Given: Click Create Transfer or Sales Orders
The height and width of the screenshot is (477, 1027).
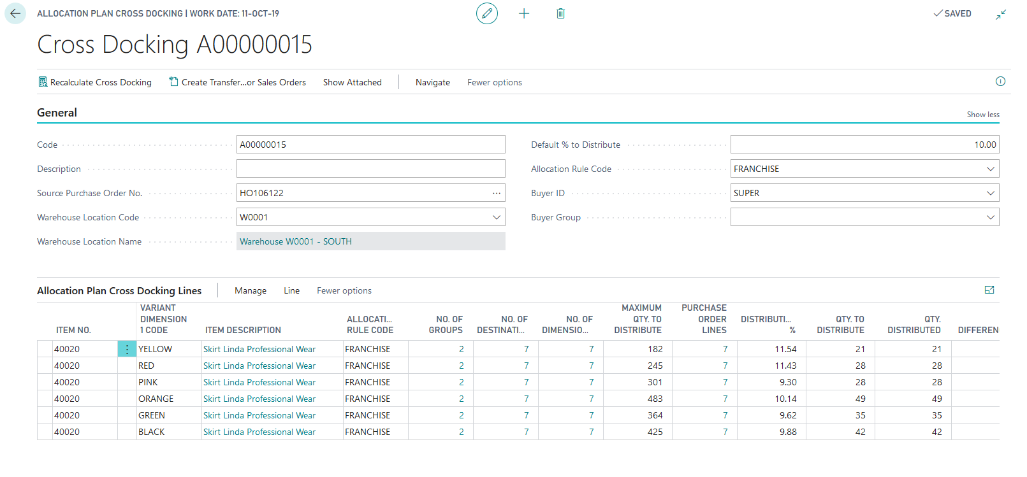Looking at the screenshot, I should point(237,82).
